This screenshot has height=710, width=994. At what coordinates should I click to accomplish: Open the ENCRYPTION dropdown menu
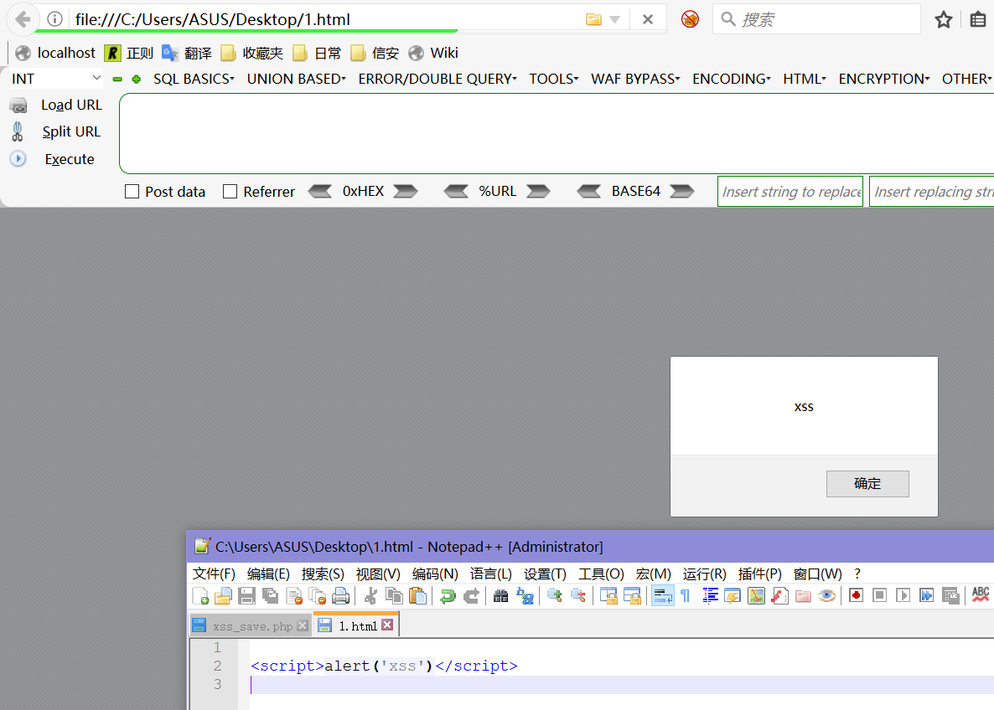click(x=884, y=79)
